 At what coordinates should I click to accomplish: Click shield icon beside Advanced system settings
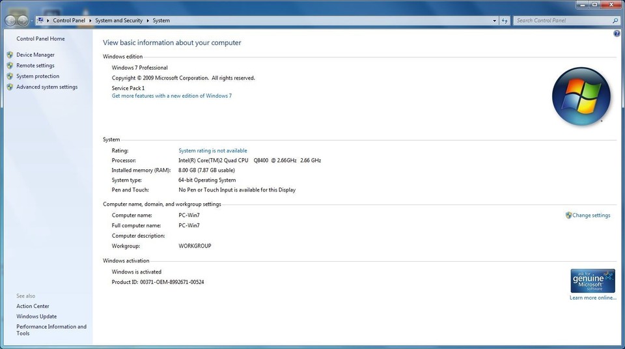pos(10,87)
